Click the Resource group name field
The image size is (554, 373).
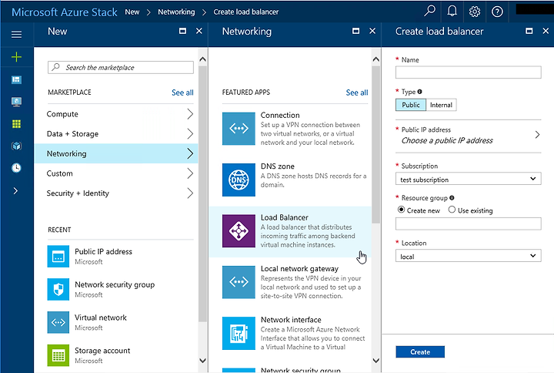click(x=468, y=223)
